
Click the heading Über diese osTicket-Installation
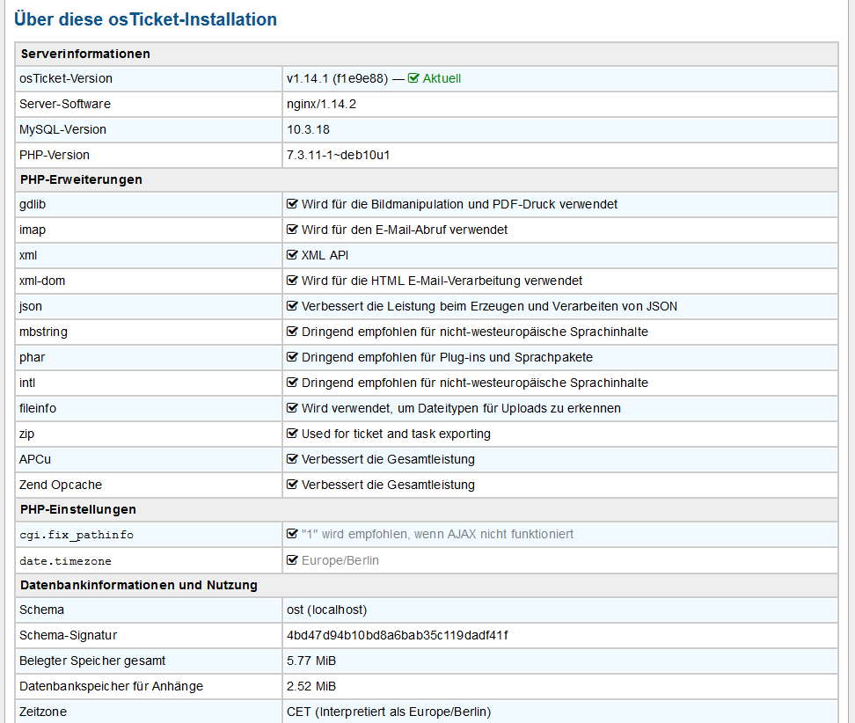point(145,19)
